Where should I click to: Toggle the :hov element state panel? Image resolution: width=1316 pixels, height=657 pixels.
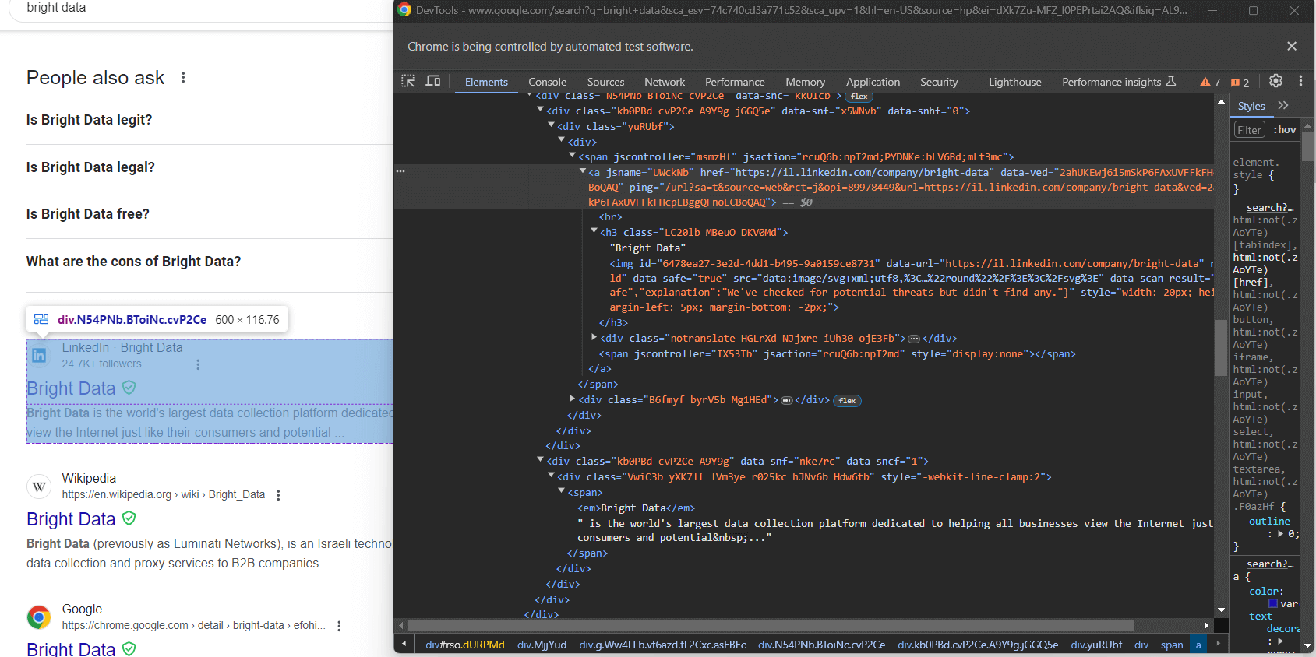point(1285,130)
